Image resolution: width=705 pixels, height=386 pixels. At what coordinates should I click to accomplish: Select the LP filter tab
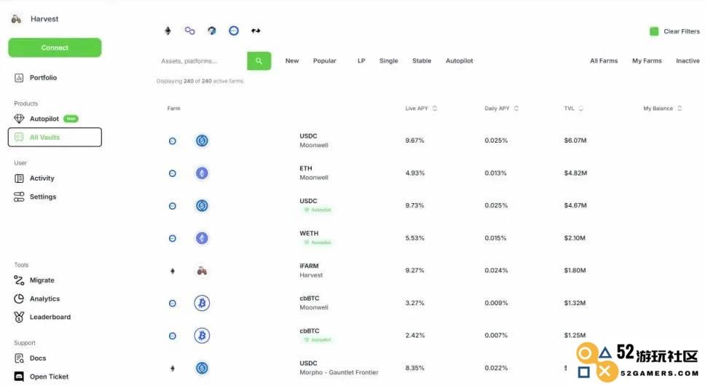(361, 60)
